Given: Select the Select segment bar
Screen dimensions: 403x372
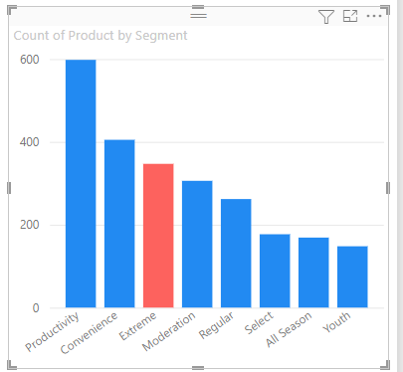Looking at the screenshot, I should tap(275, 271).
